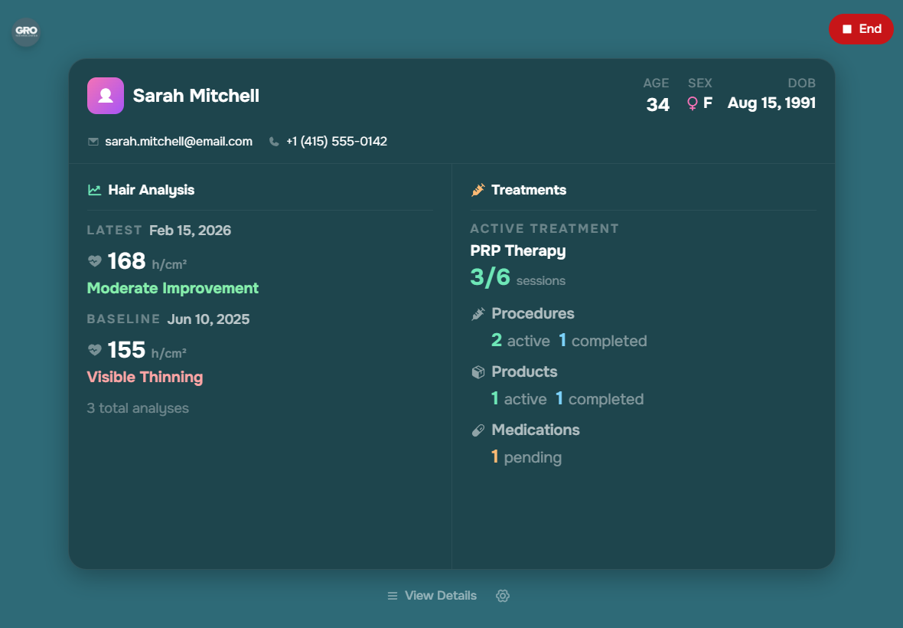Open the sarah.mitchell@email.com address
Viewport: 903px width, 628px height.
point(178,142)
